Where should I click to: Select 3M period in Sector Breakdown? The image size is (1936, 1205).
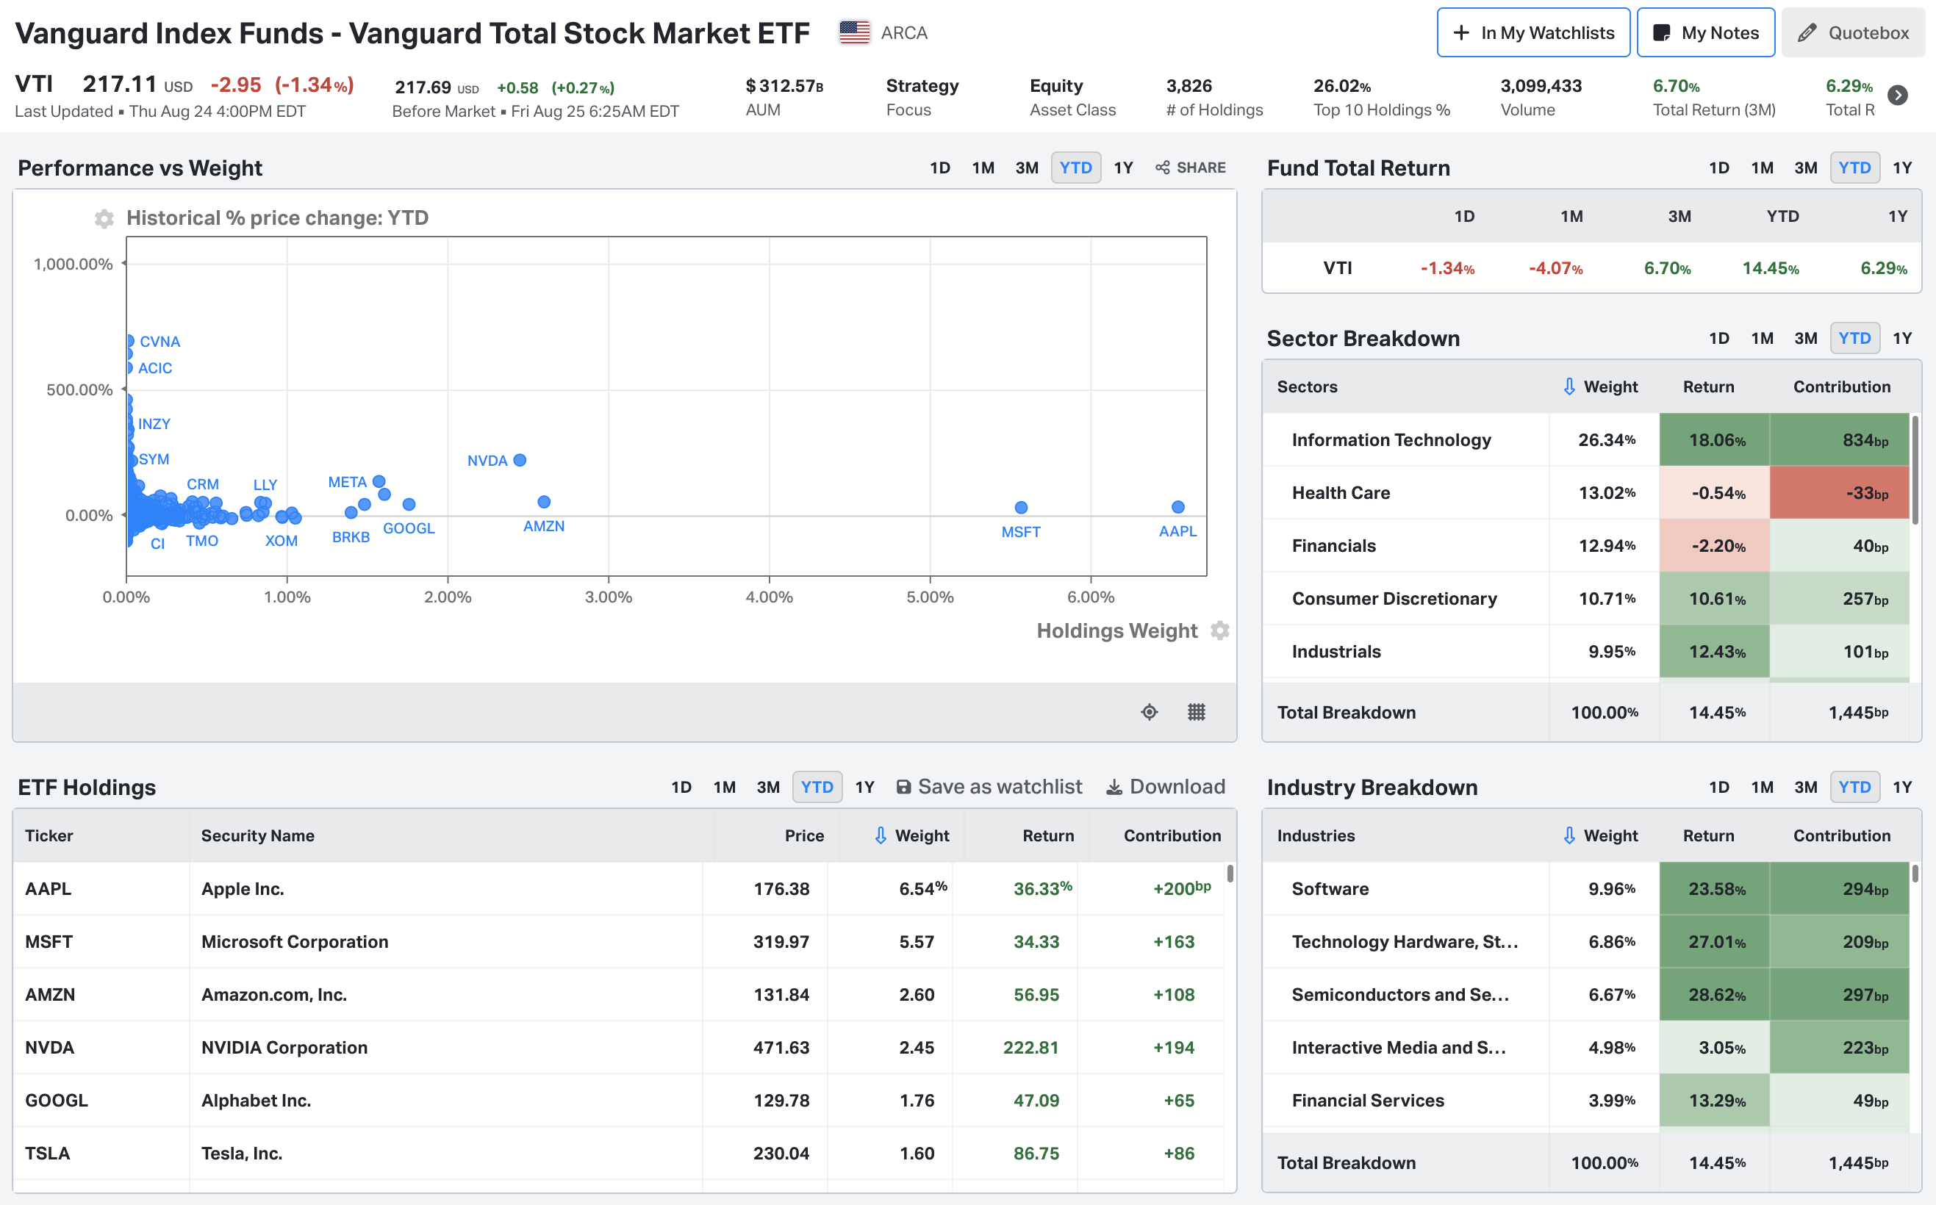(1805, 338)
